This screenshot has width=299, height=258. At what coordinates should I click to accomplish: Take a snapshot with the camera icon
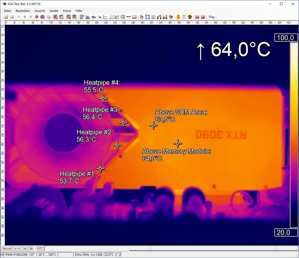pyautogui.click(x=42, y=17)
